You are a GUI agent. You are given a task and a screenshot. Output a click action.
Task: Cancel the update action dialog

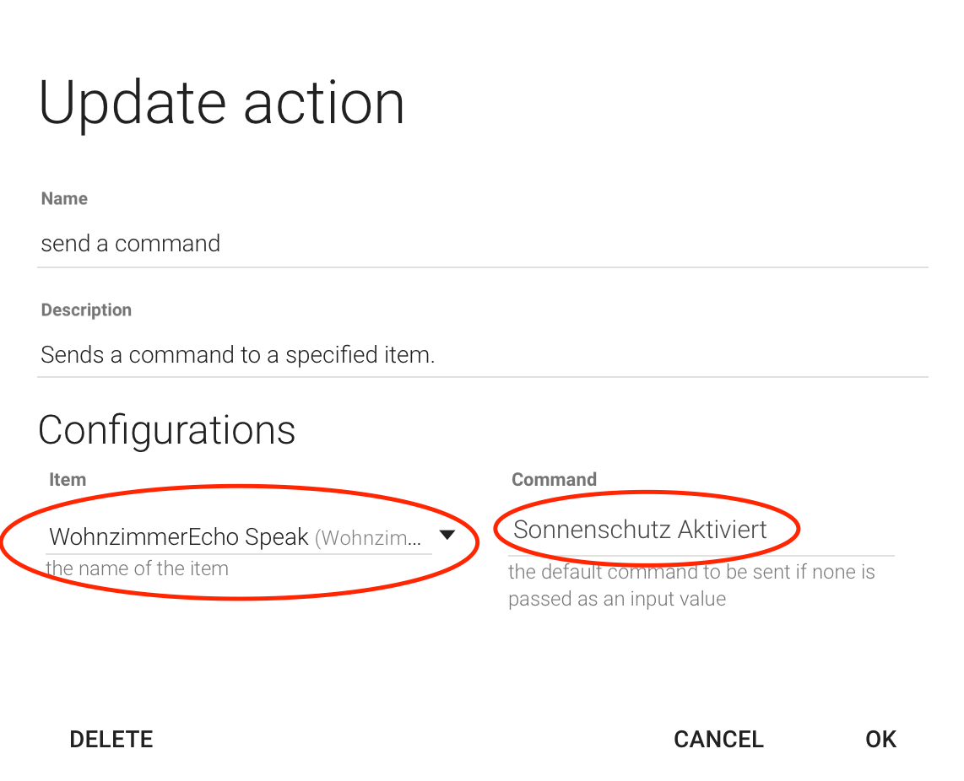pos(718,740)
